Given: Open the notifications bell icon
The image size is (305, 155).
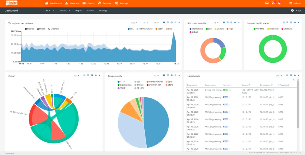Looking at the screenshot, I should pos(279,3).
